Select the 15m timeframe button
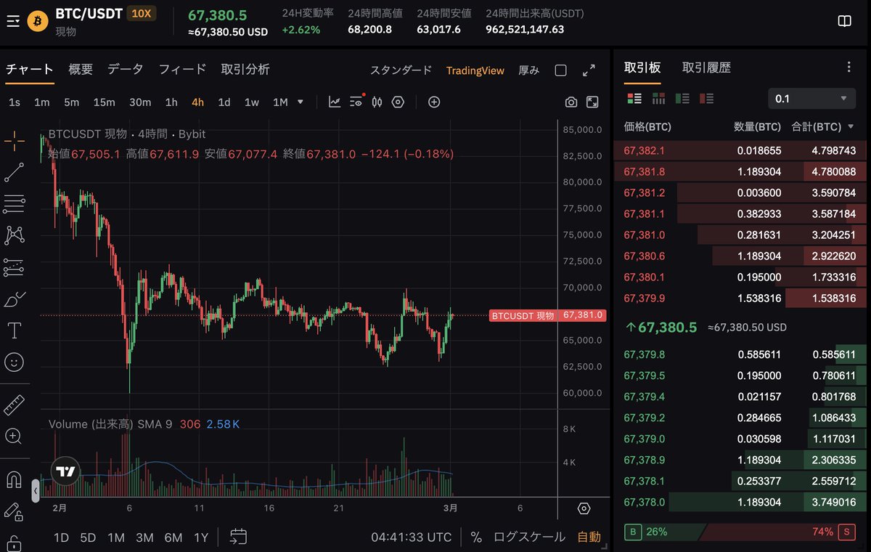Screen dimensions: 871x552 [x=104, y=102]
